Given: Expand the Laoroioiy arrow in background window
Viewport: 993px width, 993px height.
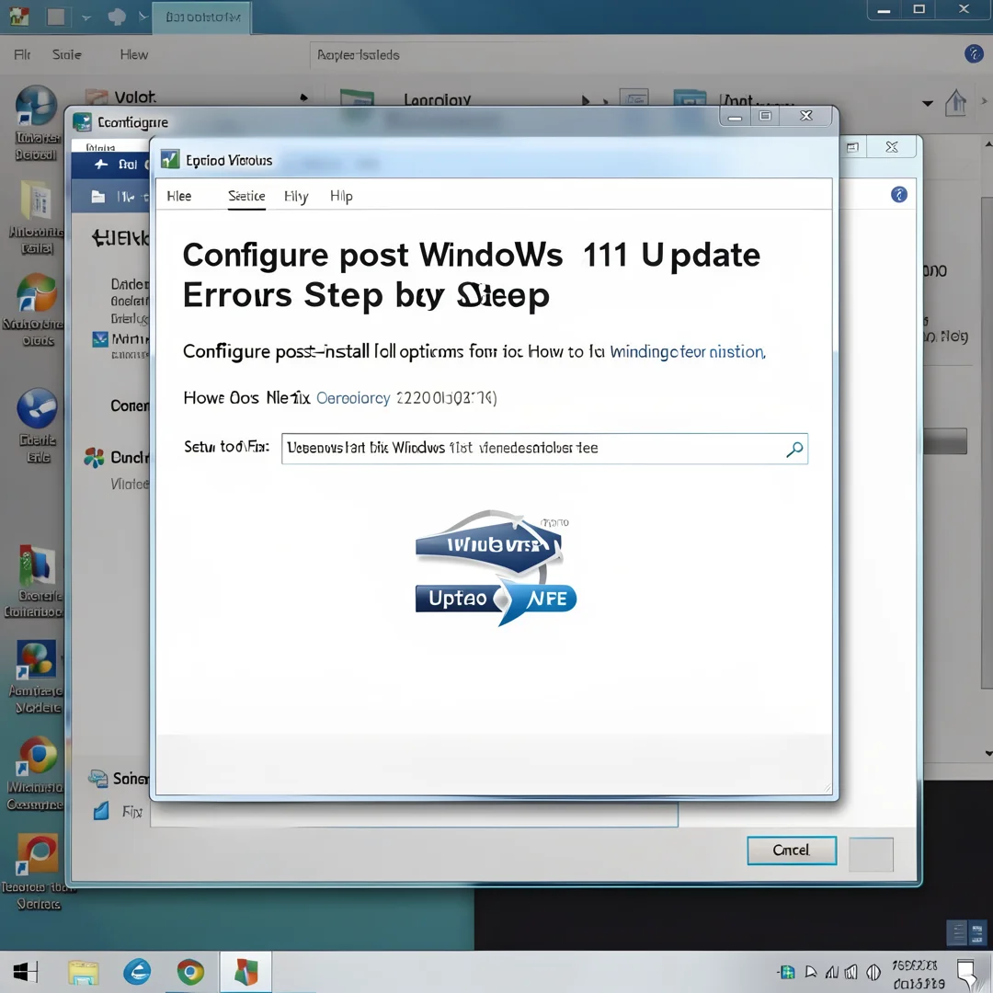Looking at the screenshot, I should point(586,100).
